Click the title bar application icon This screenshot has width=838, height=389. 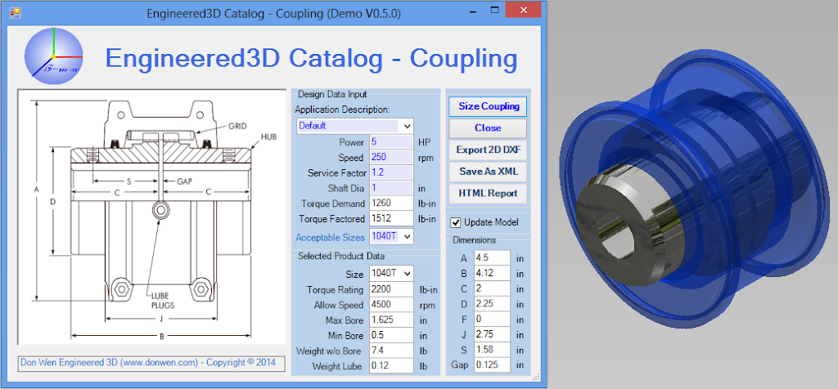pos(15,11)
